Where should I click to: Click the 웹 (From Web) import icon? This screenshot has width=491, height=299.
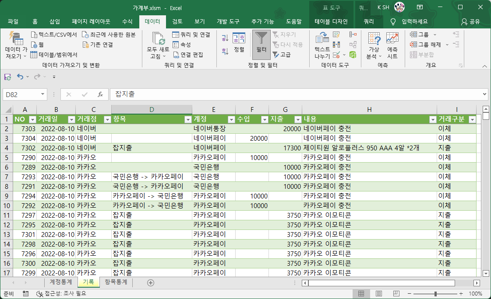tap(35, 45)
